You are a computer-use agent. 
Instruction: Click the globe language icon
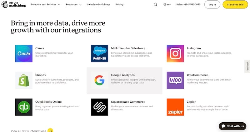click(165, 4)
